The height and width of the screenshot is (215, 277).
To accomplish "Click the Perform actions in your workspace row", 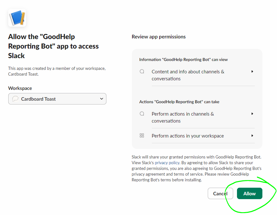I will coord(187,136).
